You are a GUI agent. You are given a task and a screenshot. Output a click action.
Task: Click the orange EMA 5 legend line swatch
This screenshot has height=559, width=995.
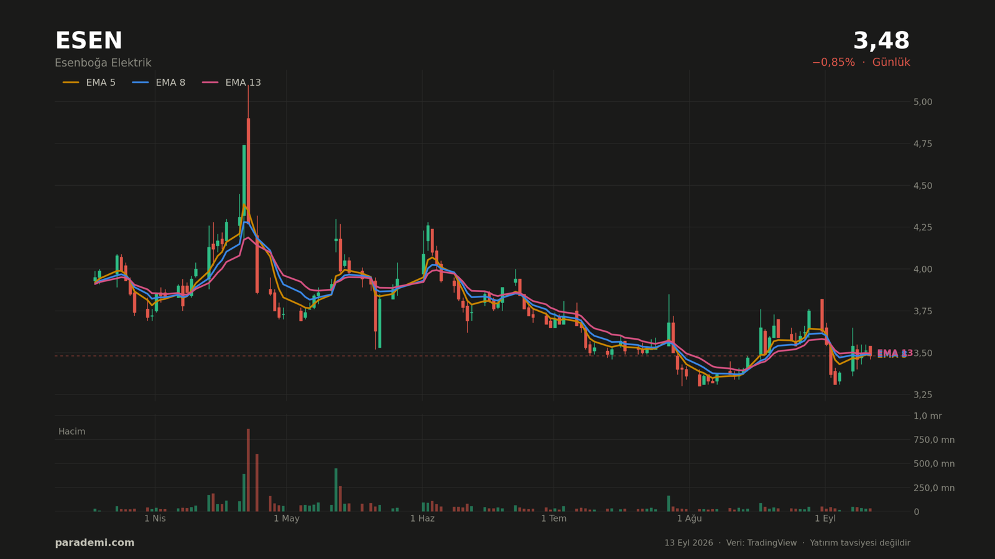point(71,83)
